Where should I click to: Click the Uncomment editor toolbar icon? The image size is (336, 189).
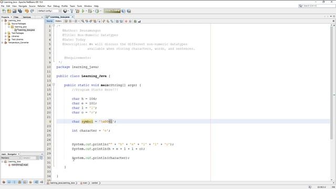click(139, 21)
